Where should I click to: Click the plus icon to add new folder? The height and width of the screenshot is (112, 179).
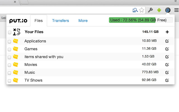pos(167,32)
